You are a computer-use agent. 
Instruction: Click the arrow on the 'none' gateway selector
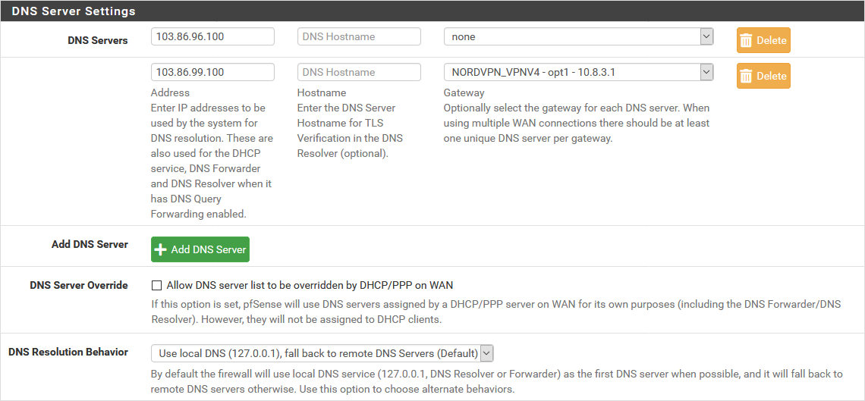click(706, 36)
